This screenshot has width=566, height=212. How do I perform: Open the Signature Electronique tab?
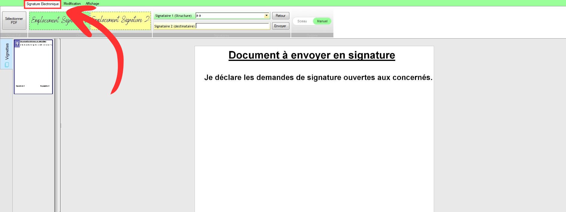[x=43, y=4]
